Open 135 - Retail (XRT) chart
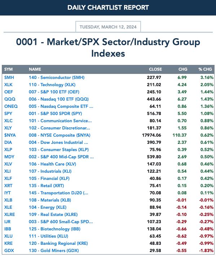 46,186
